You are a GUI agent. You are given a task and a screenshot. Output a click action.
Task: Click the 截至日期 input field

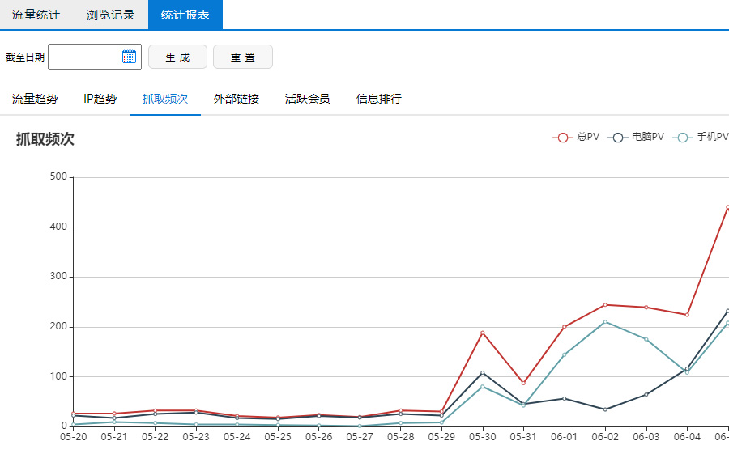tap(85, 57)
